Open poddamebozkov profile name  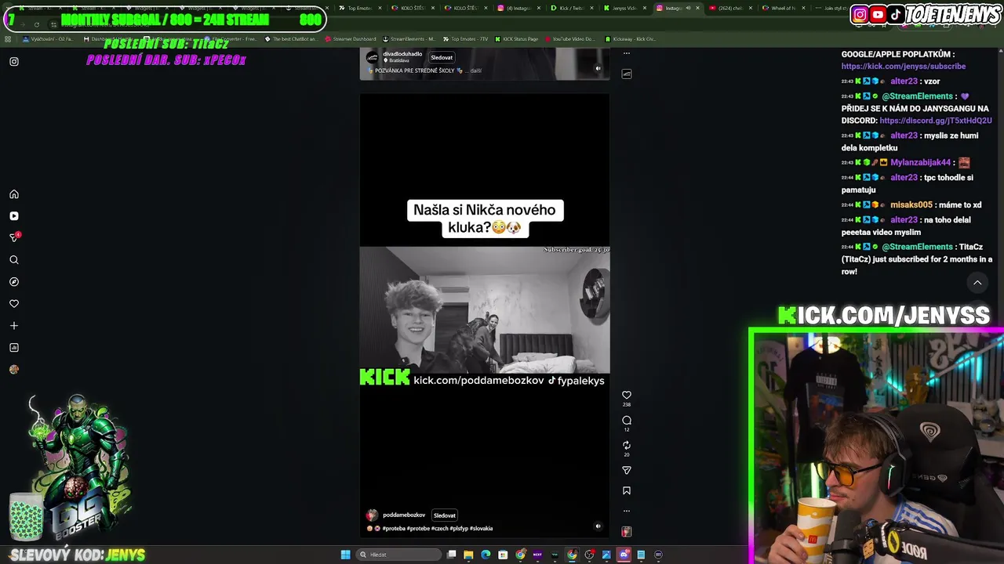tap(404, 515)
